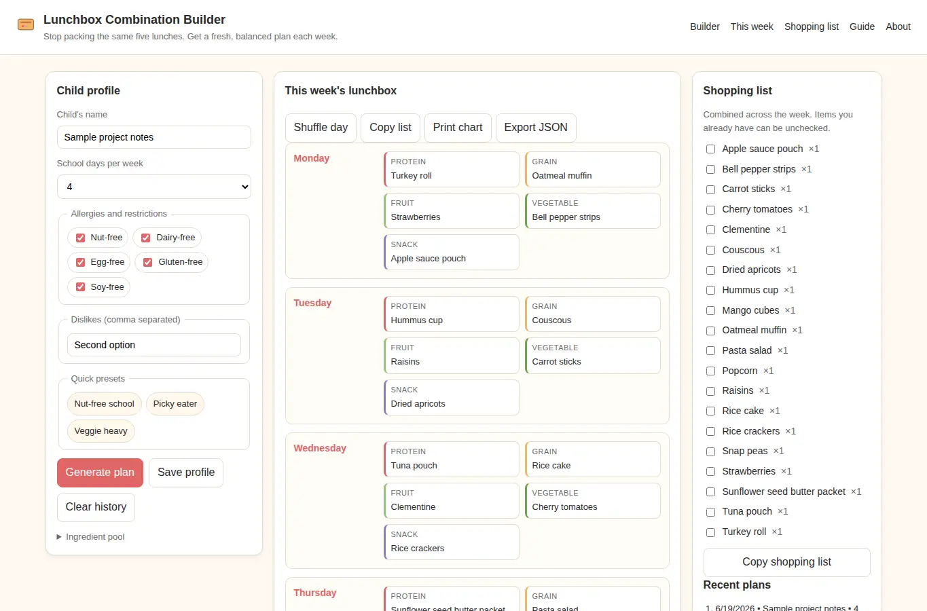Select Tuesday's Dried apricots snack card

(452, 397)
